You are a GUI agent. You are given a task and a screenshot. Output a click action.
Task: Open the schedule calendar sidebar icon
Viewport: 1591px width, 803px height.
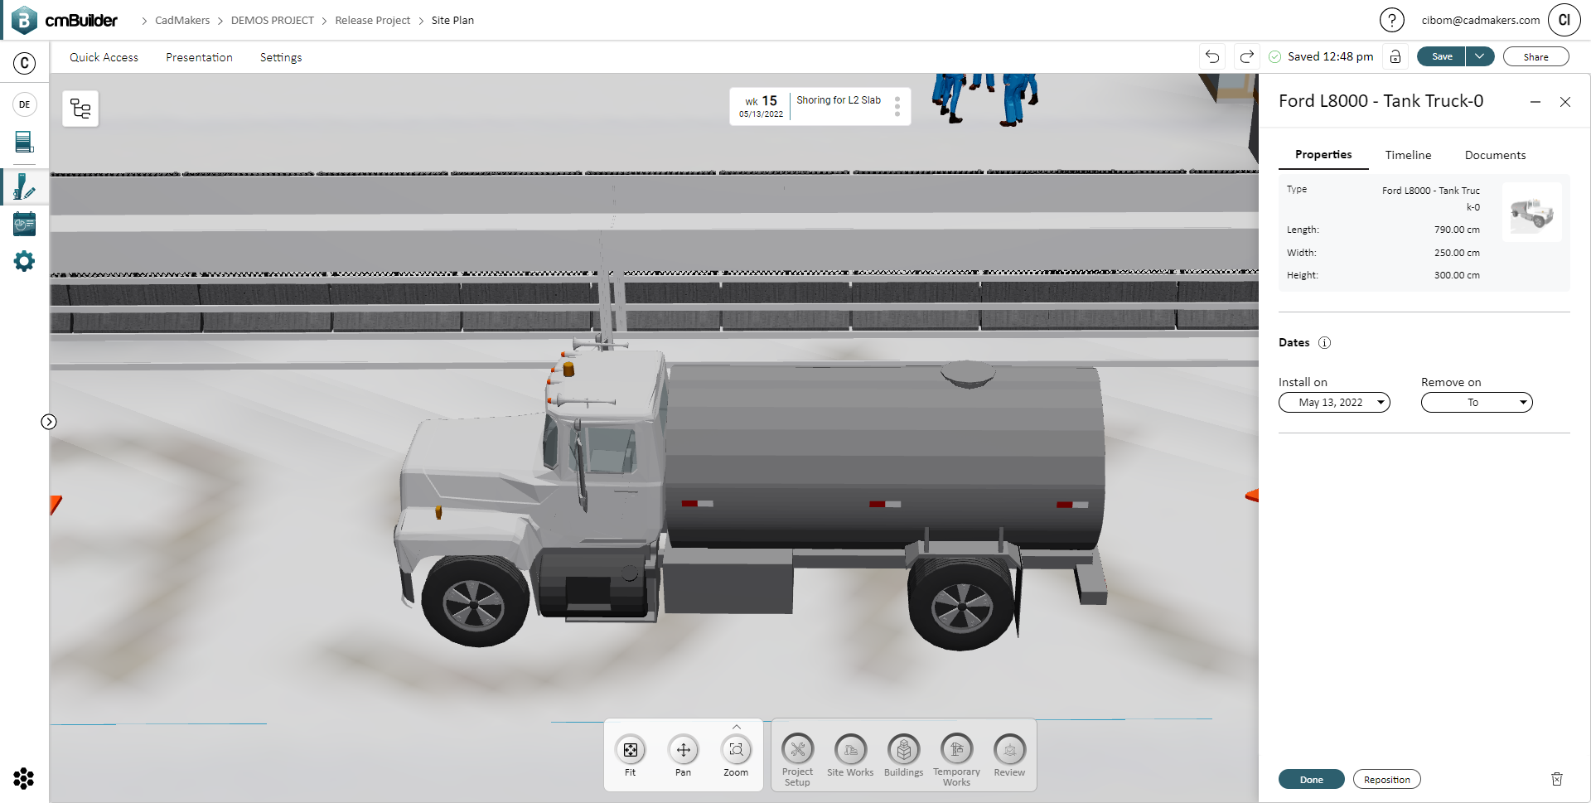click(x=25, y=224)
